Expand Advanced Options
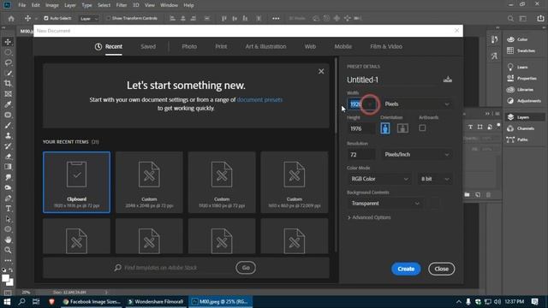Screen dimensions: 548x308 tap(369, 217)
